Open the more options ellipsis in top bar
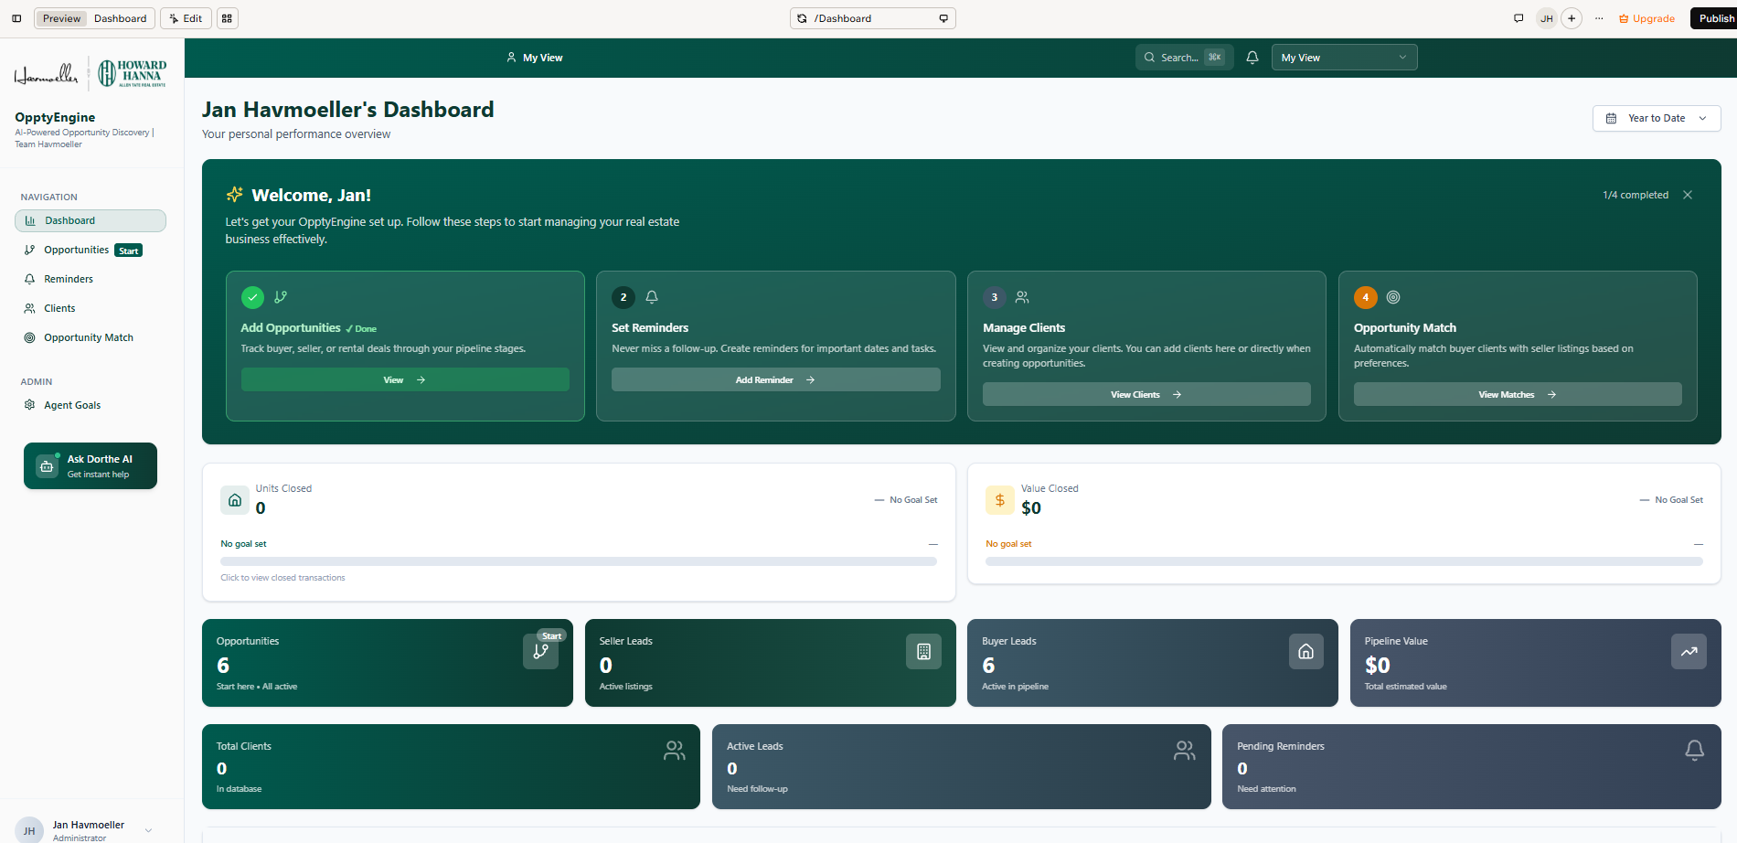The image size is (1737, 843). [1599, 18]
